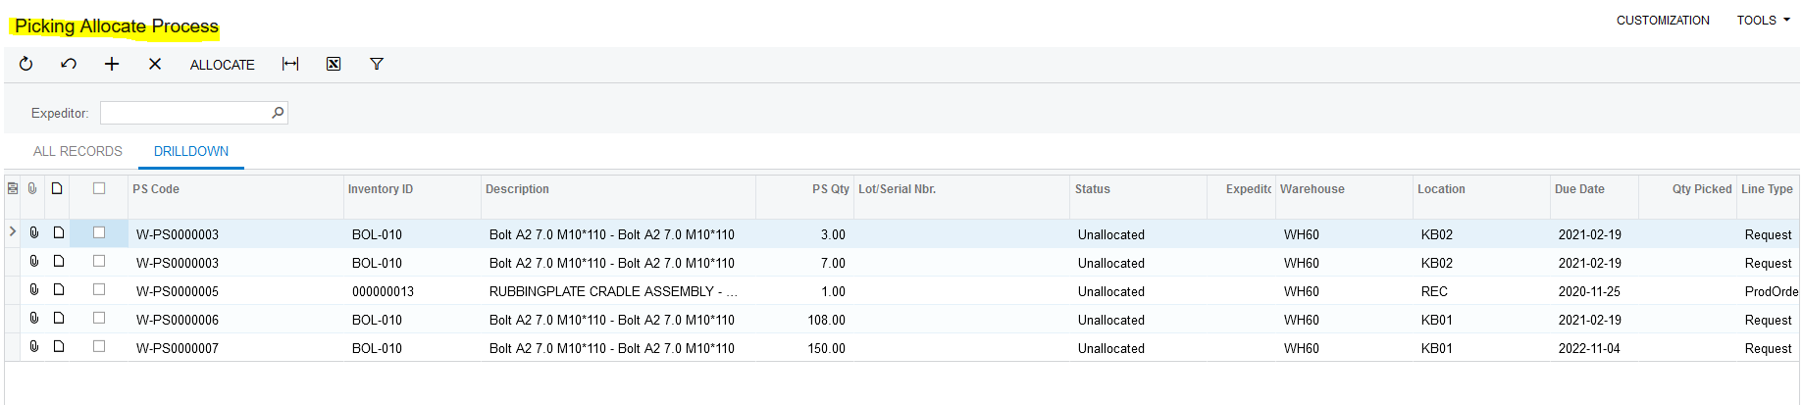
Task: Select the checkbox for W-PS0000006 row
Action: pos(99,318)
